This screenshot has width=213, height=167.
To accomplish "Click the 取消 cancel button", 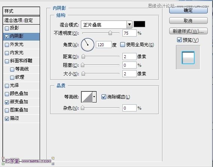I will (188, 21).
